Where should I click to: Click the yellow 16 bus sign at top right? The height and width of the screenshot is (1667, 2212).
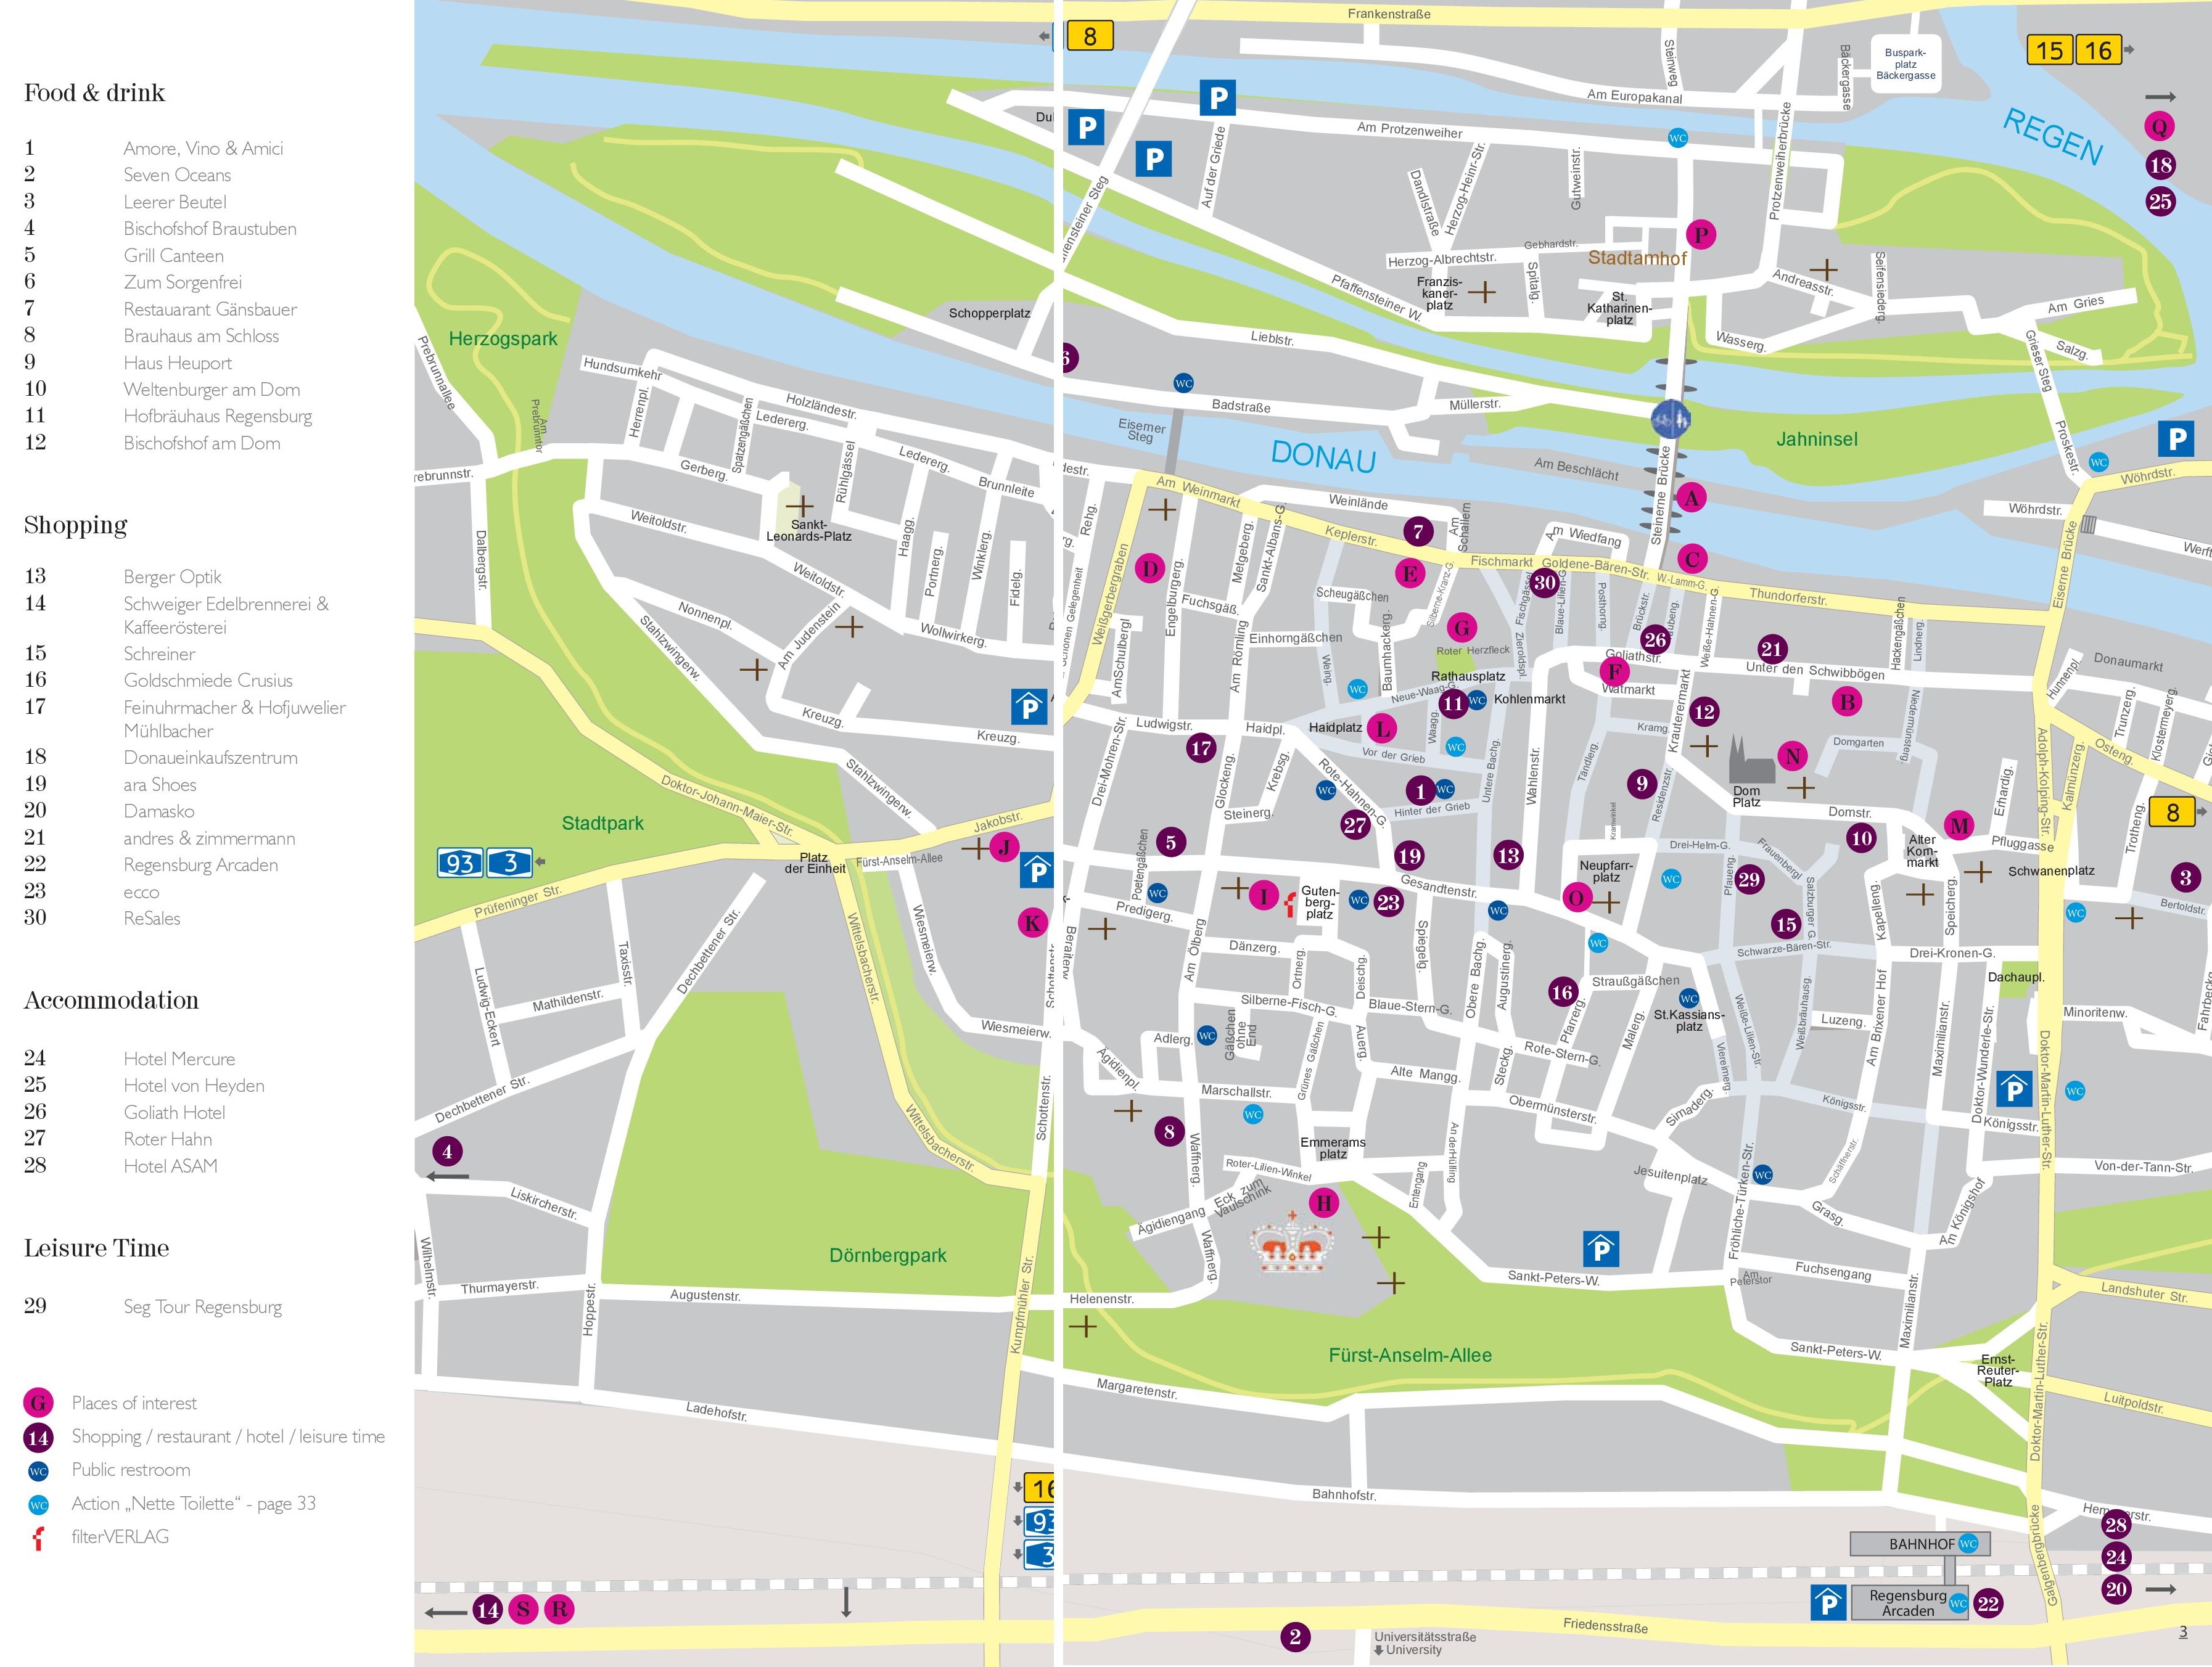2098,50
